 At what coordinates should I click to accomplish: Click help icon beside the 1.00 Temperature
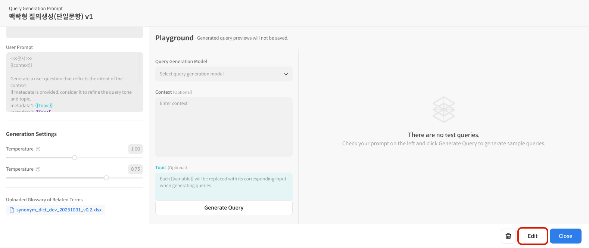coord(38,149)
